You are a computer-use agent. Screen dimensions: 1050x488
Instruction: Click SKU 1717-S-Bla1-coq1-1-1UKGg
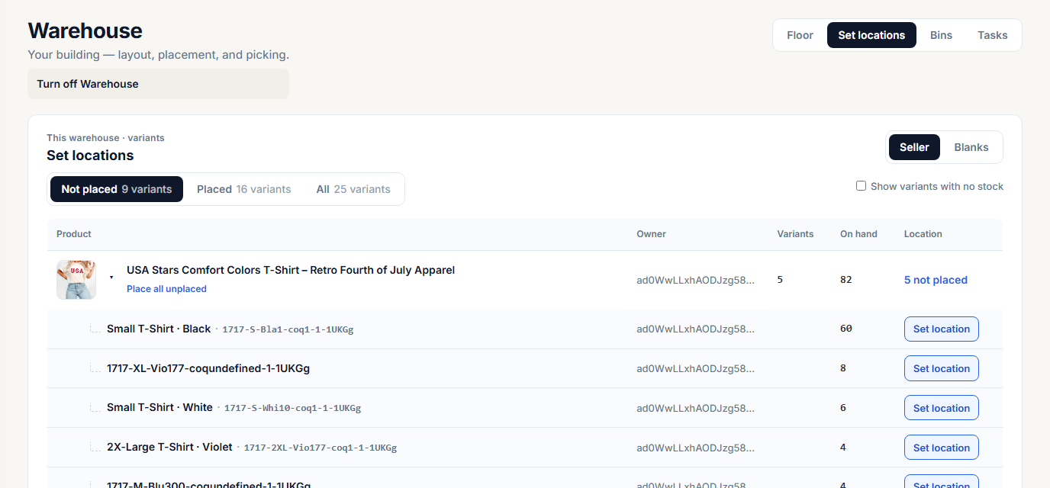tap(288, 329)
